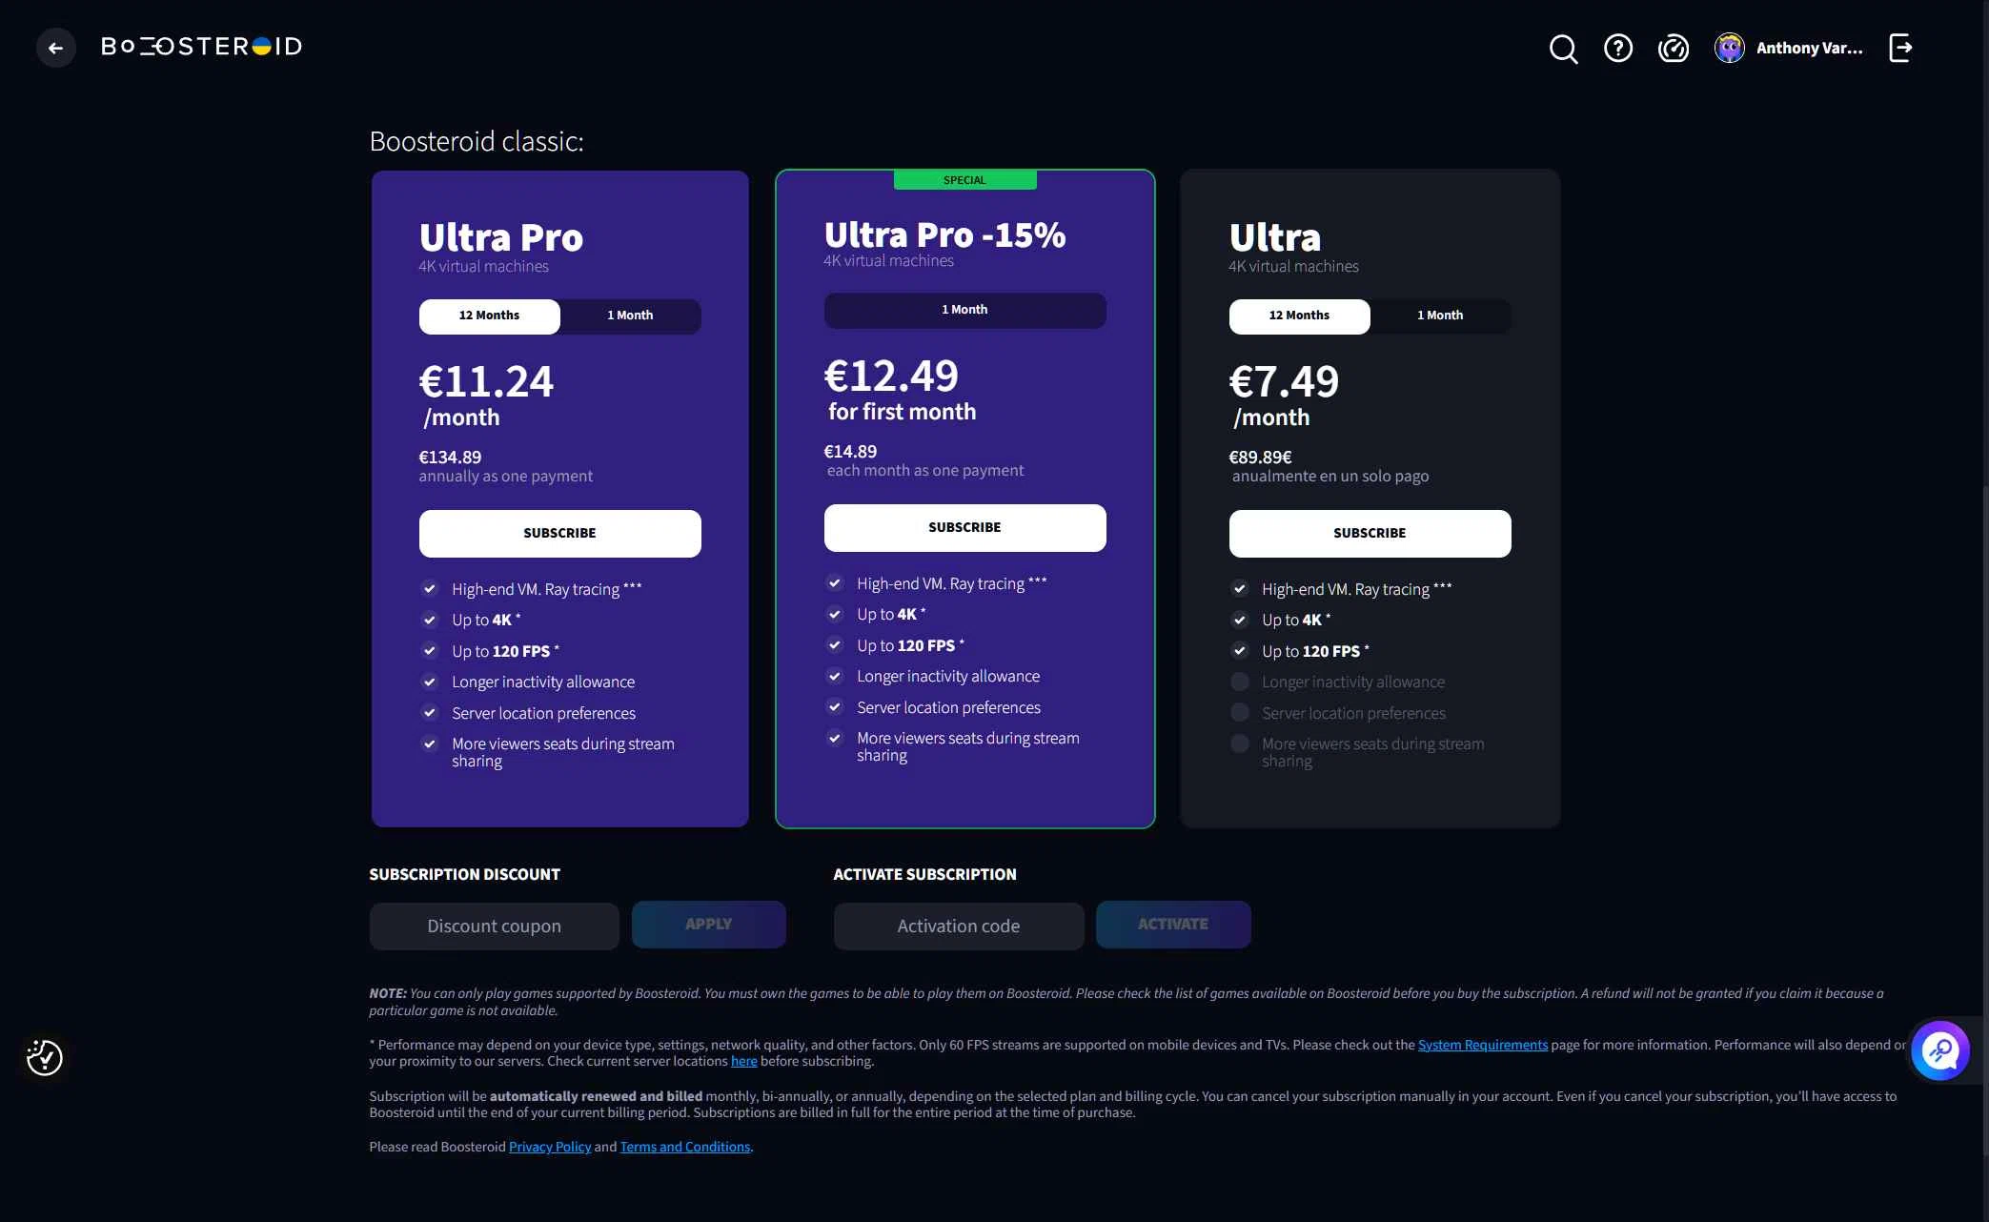Click the back arrow button
The height and width of the screenshot is (1222, 1989).
(55, 48)
